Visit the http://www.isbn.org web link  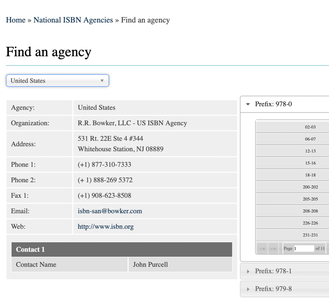106,227
